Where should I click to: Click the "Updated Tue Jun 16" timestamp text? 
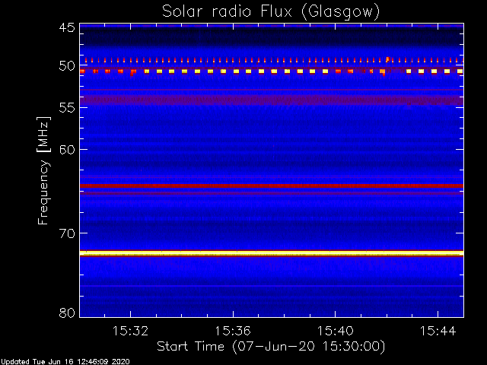[65, 362]
